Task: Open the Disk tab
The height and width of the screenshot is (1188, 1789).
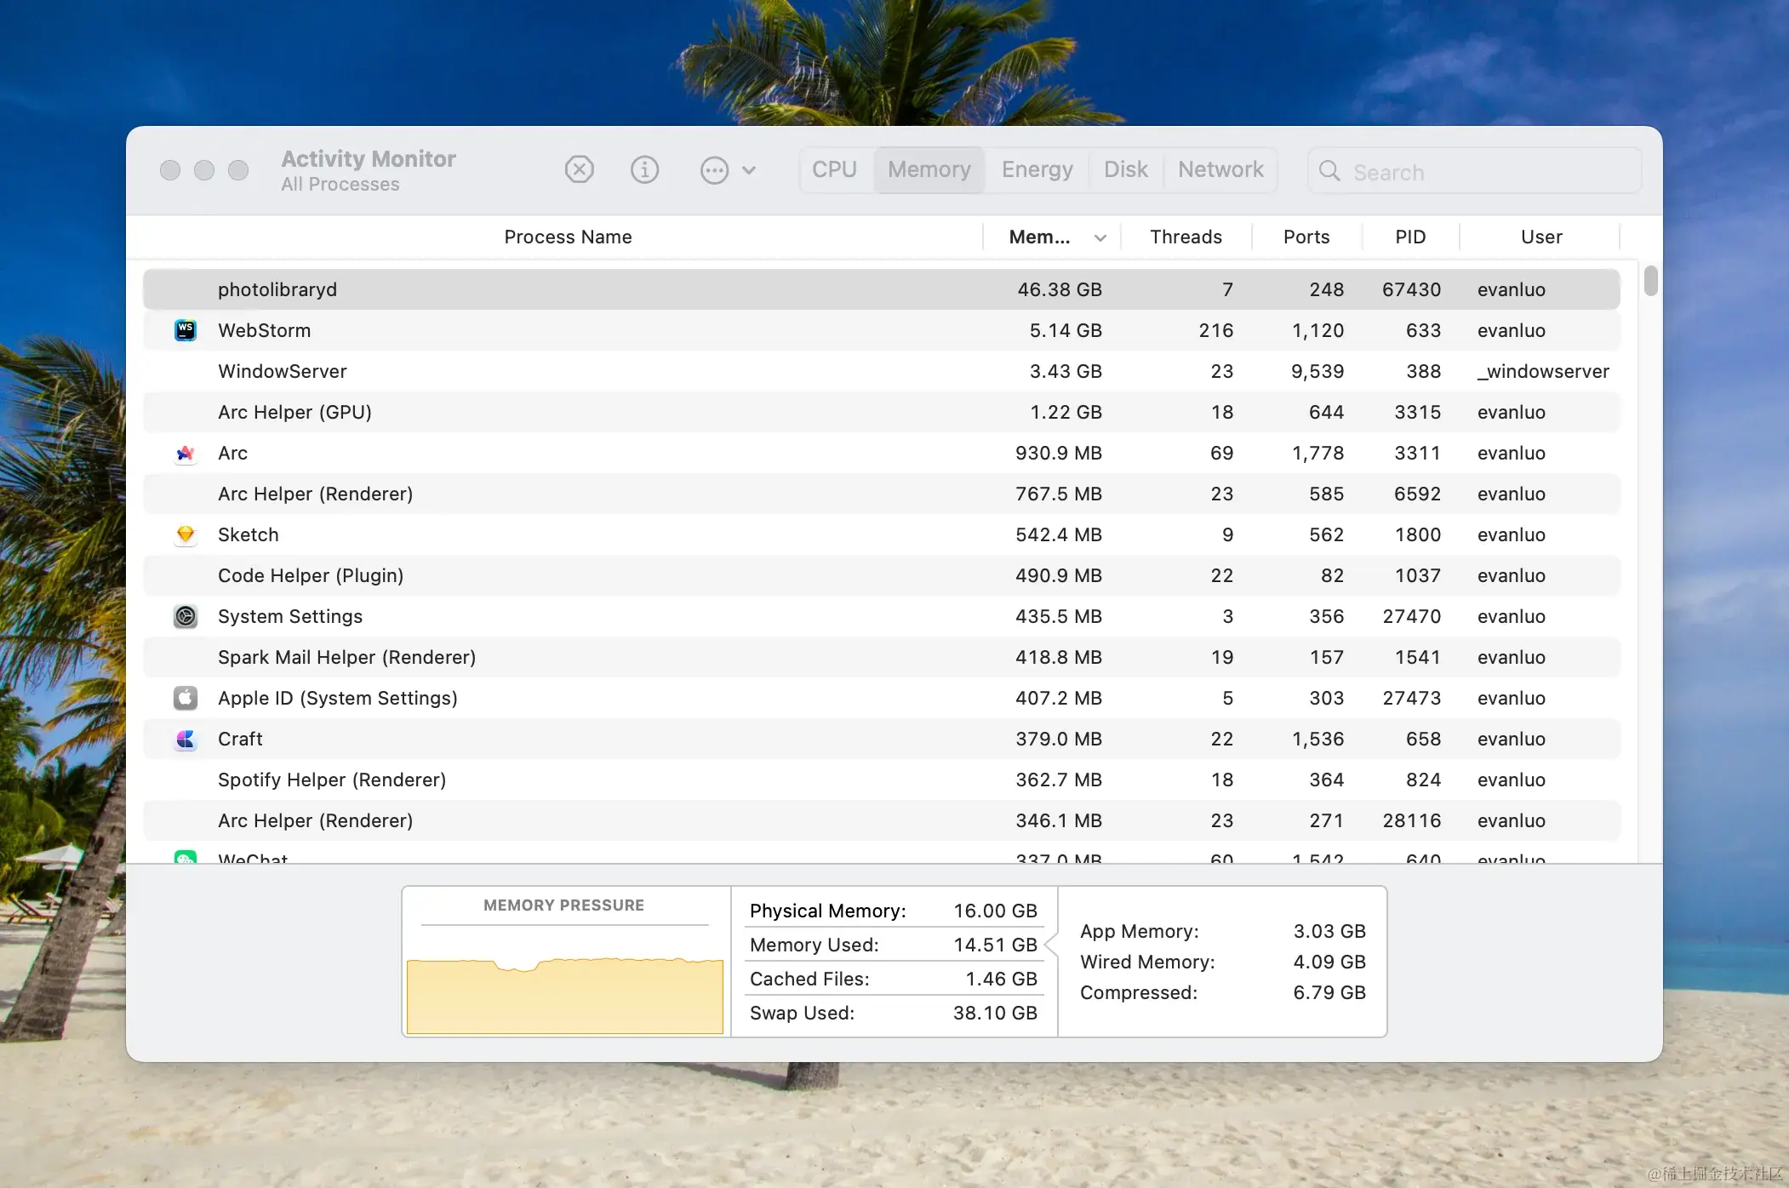Action: point(1125,169)
